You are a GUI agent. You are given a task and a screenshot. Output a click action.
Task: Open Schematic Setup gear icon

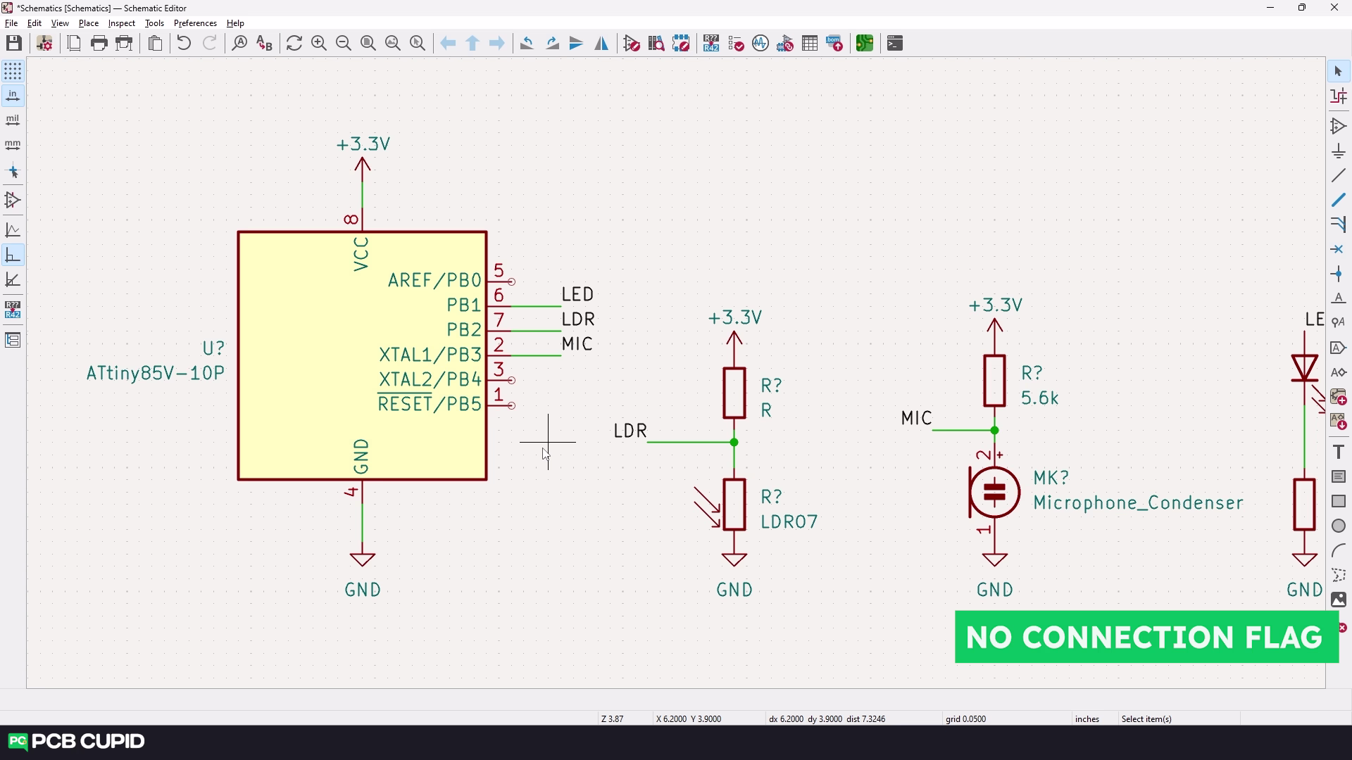[x=44, y=44]
